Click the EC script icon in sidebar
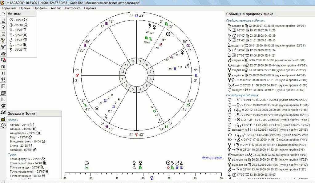 tap(3, 112)
